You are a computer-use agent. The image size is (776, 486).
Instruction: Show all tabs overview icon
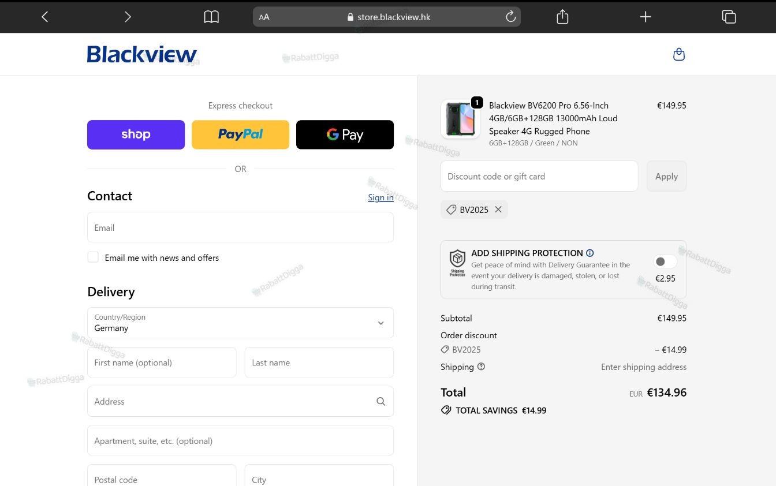coord(729,17)
